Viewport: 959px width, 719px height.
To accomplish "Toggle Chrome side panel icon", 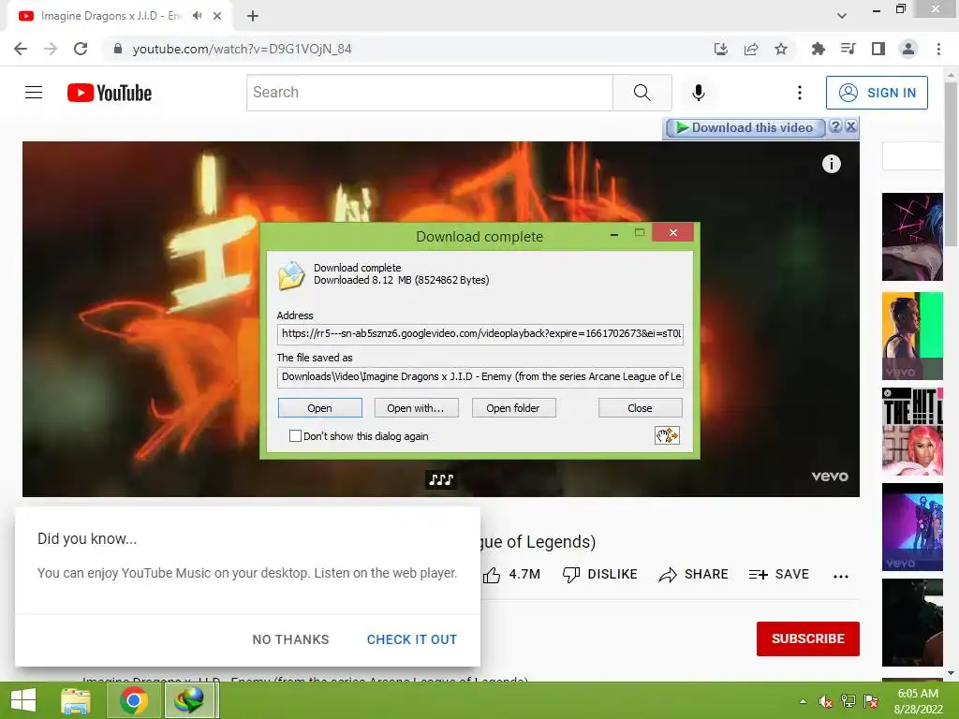I will pyautogui.click(x=878, y=49).
